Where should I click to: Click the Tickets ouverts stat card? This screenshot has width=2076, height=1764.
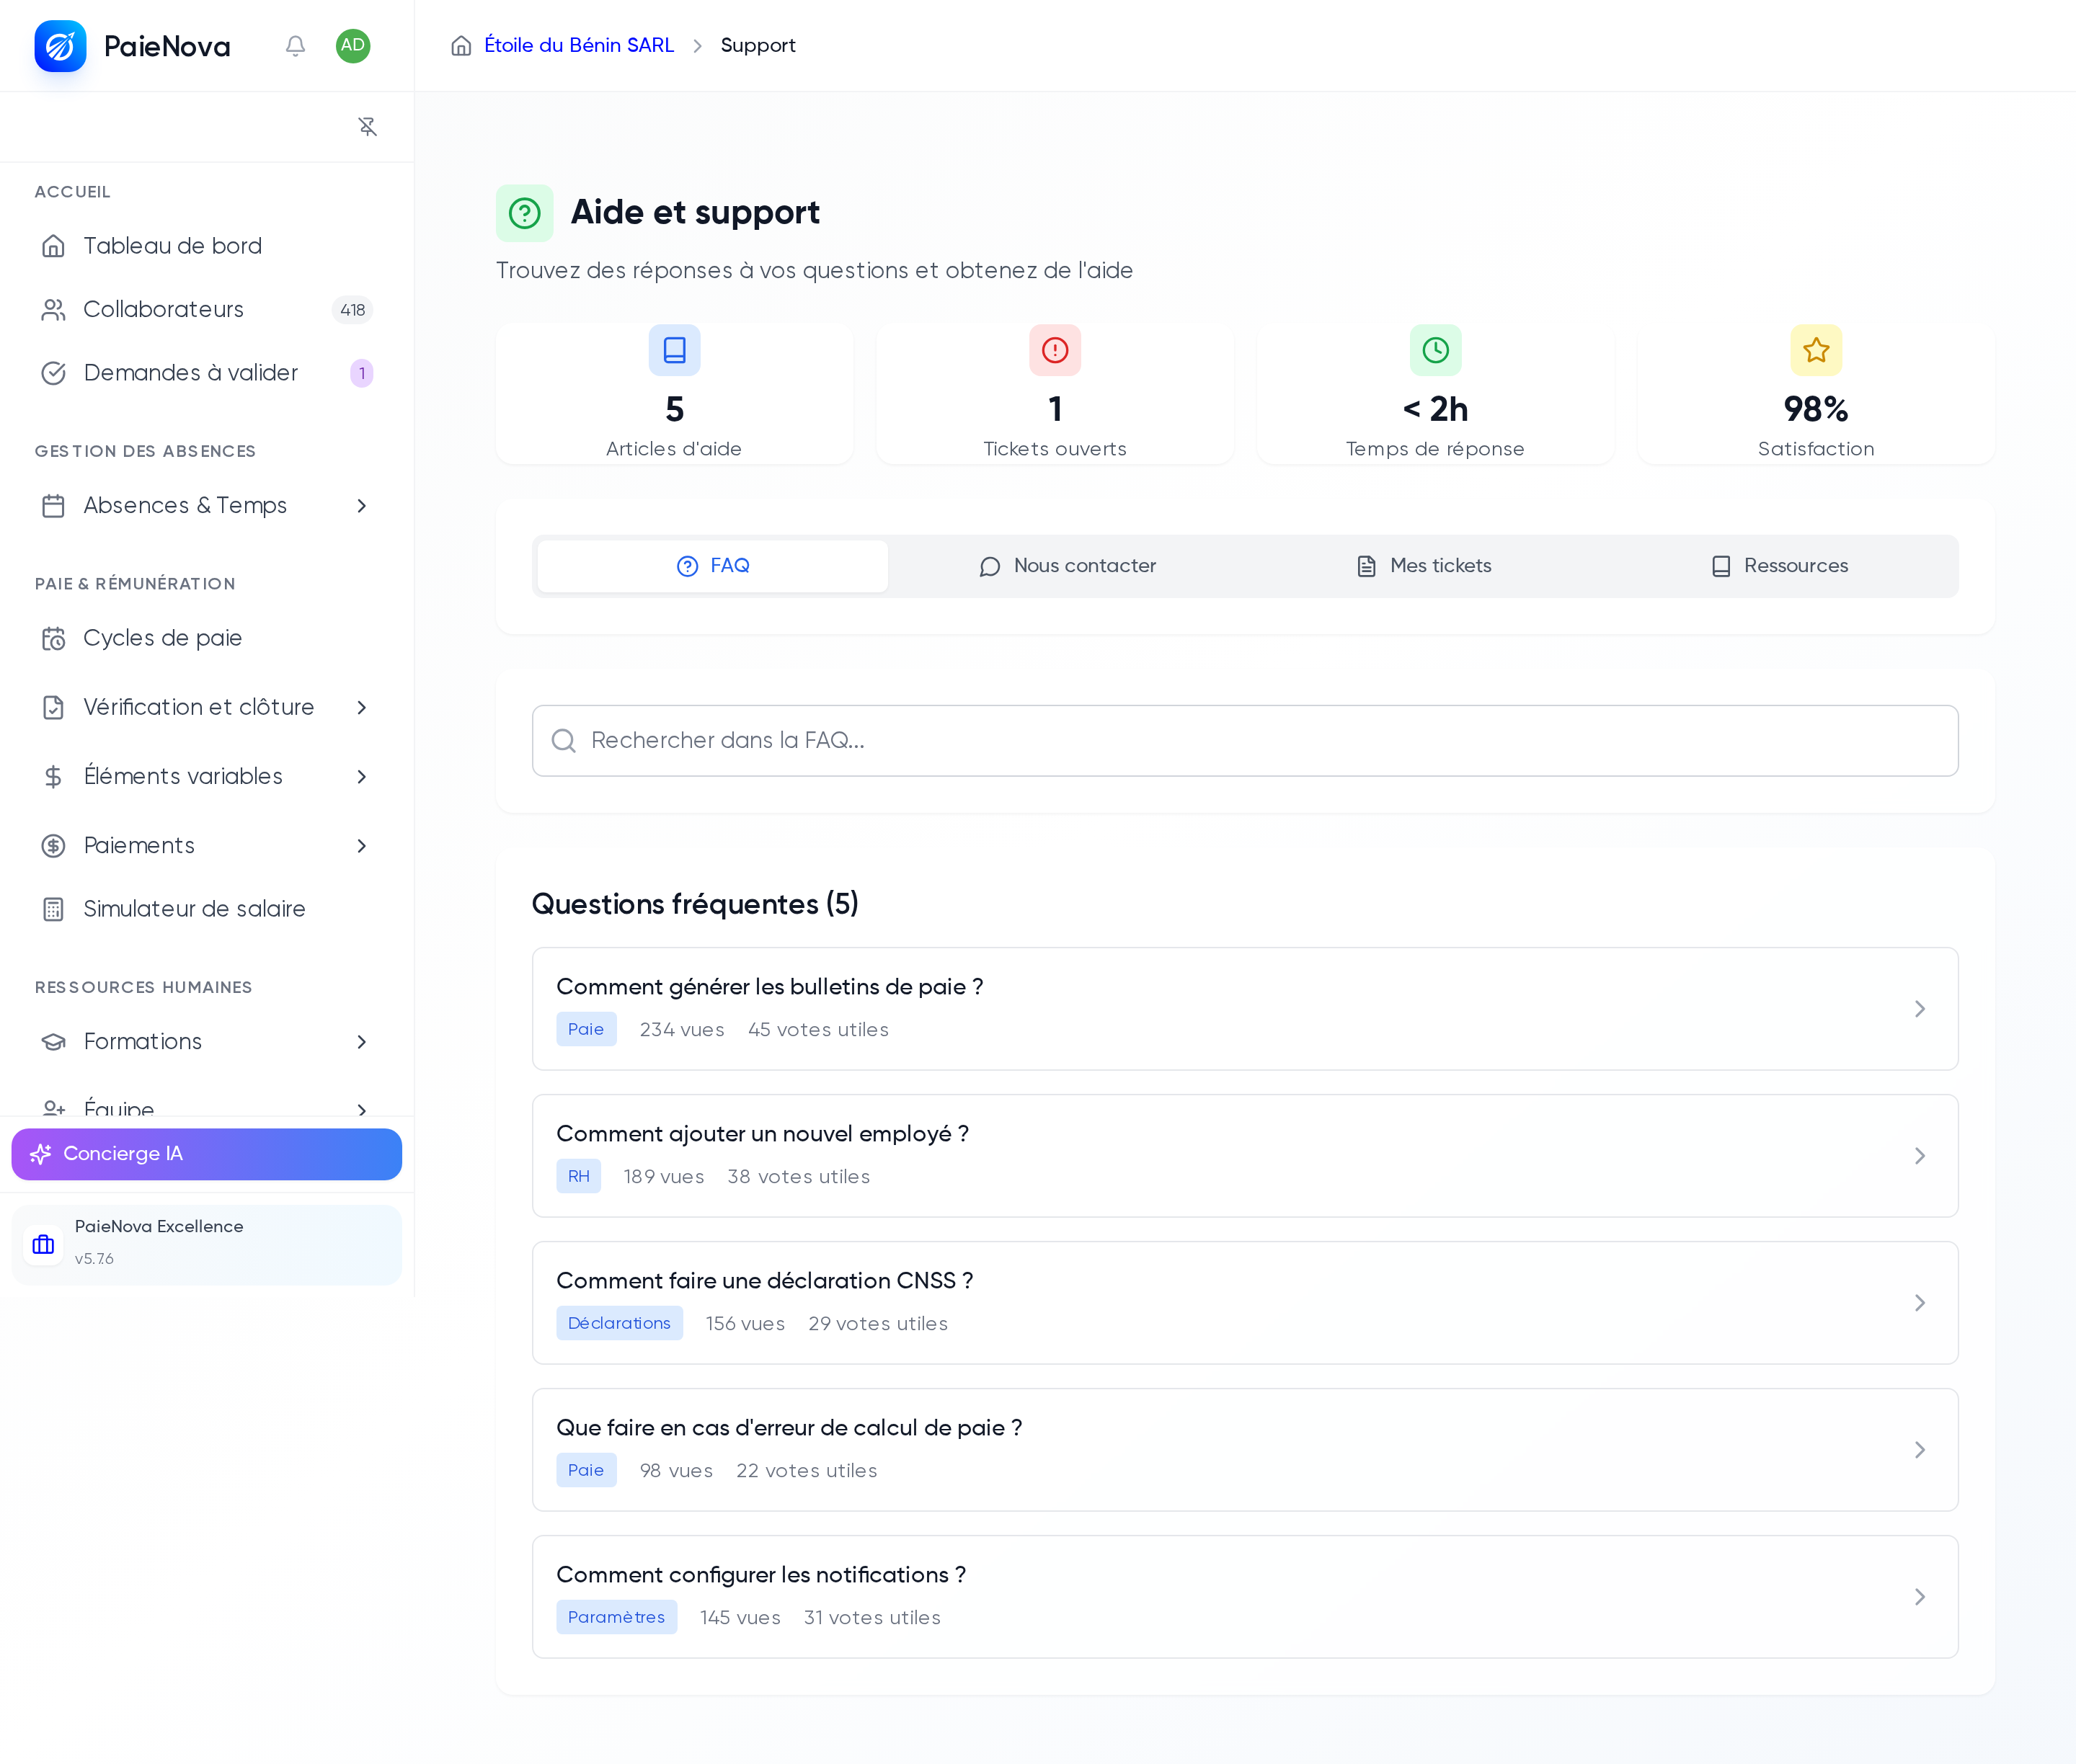1055,394
